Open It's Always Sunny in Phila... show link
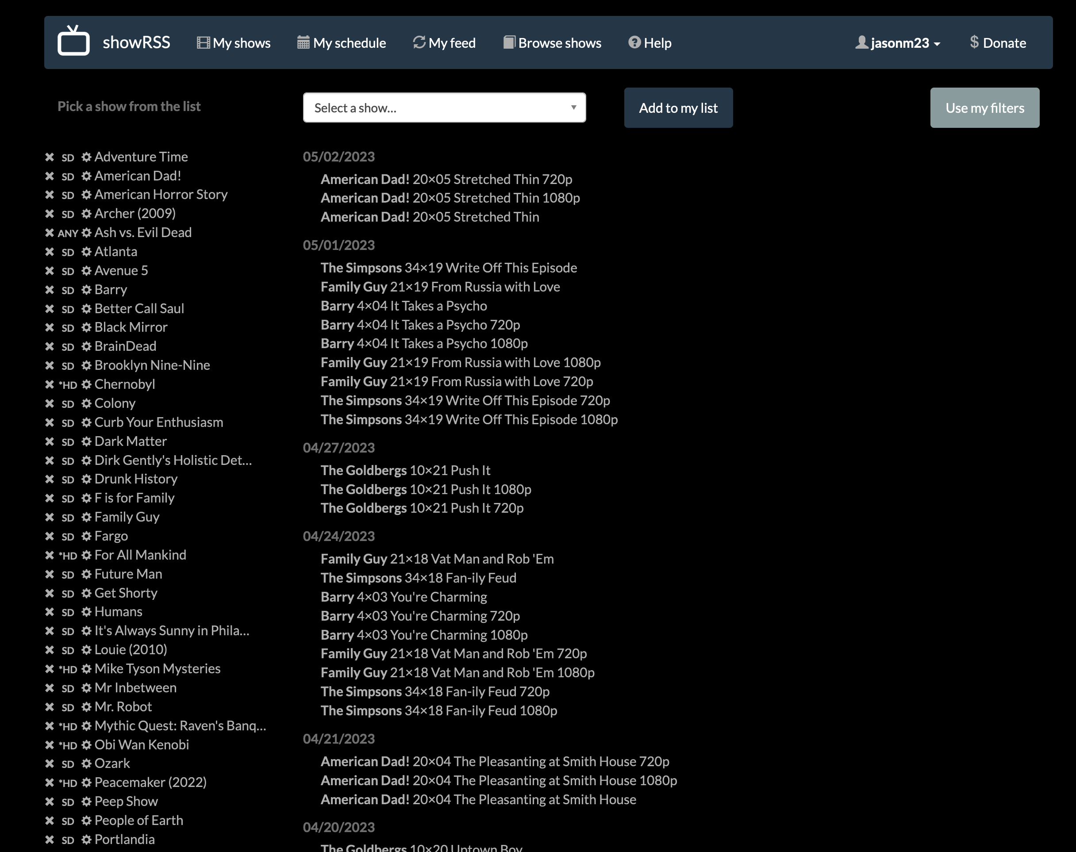The image size is (1076, 852). 172,630
